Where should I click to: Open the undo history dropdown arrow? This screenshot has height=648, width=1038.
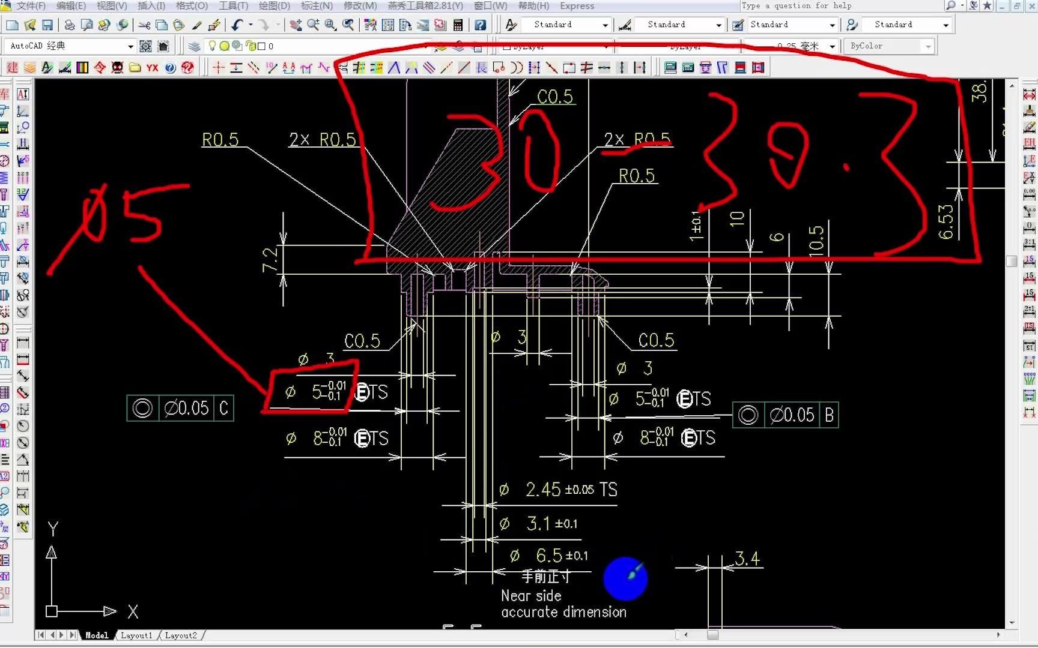pos(250,25)
